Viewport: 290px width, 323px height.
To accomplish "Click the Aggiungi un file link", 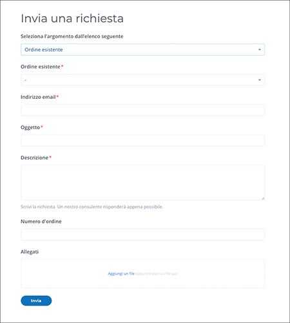I will pyautogui.click(x=121, y=273).
